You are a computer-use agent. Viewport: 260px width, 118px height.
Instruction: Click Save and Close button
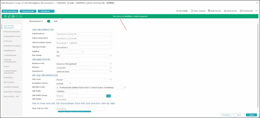tap(10, 11)
